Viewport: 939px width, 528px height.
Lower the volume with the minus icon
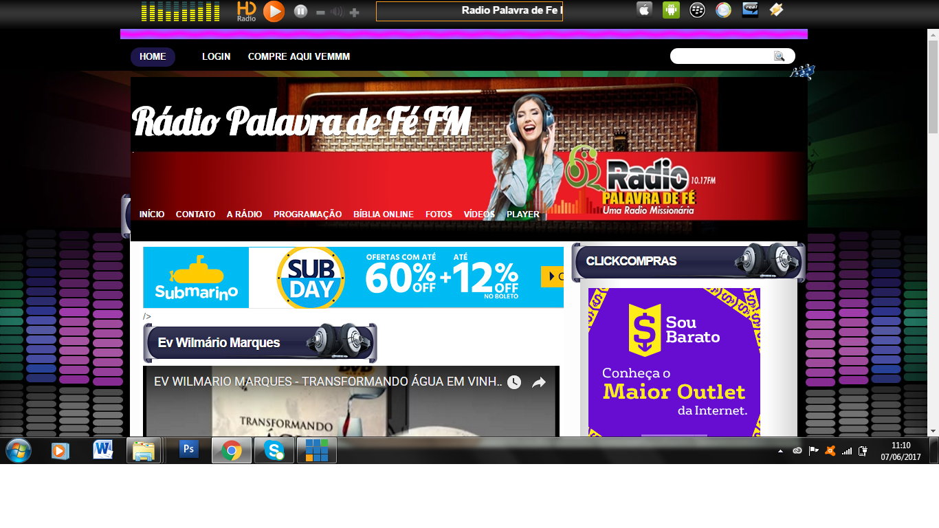(320, 12)
